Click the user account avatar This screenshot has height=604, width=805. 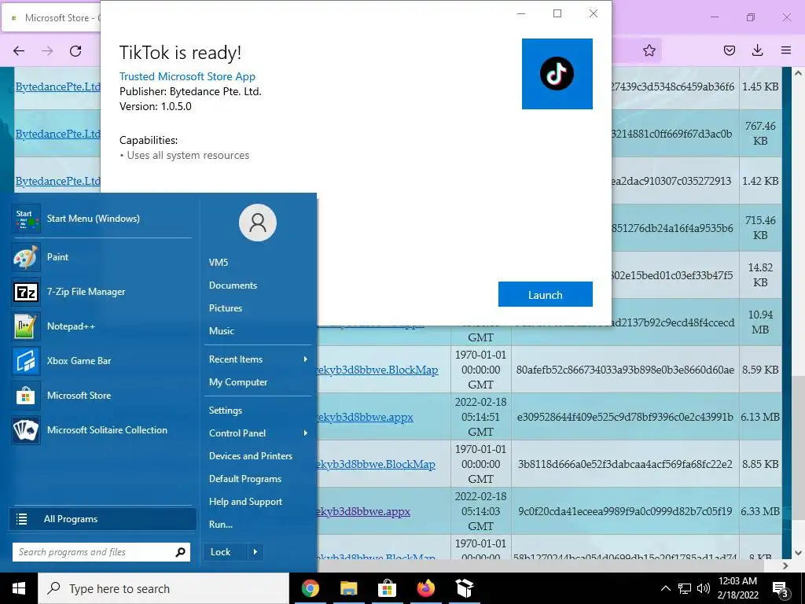tap(258, 223)
